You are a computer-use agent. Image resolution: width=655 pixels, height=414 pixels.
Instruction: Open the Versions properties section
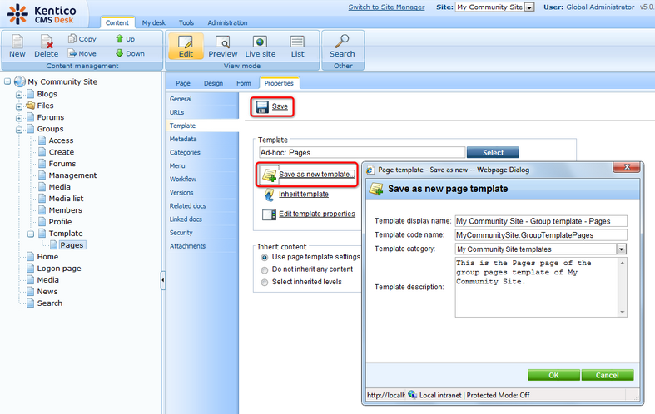181,192
